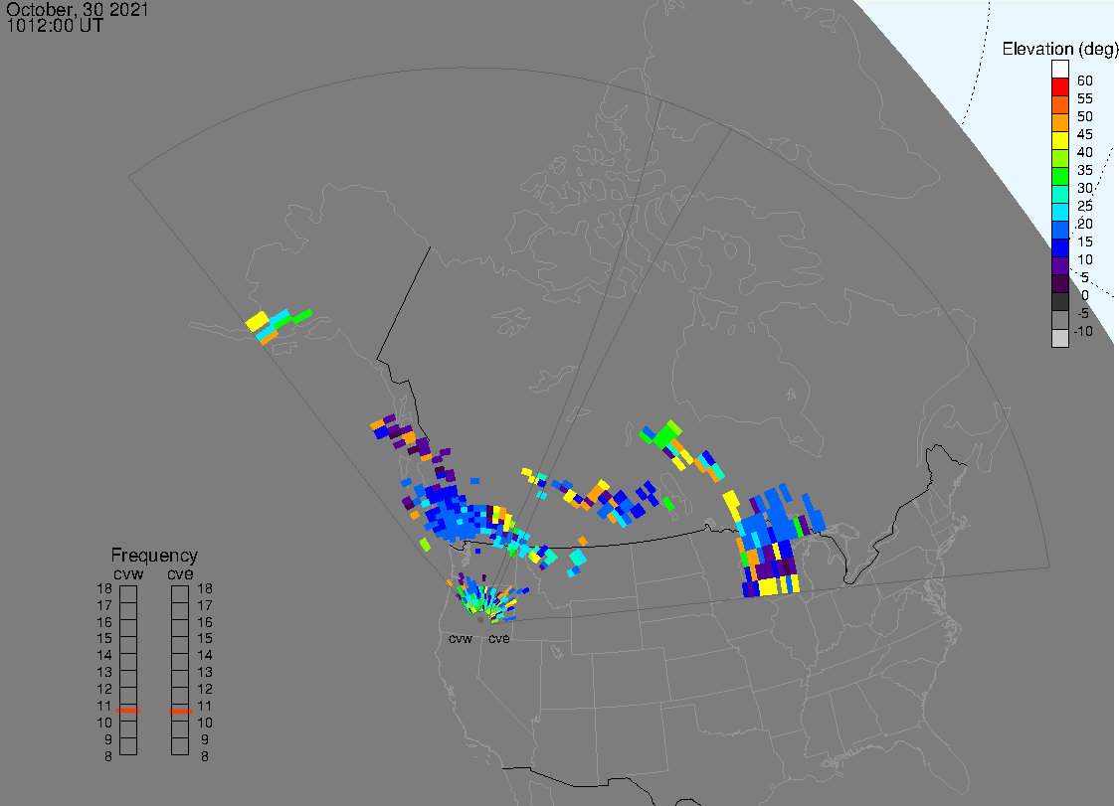The image size is (1119, 806).
Task: Click the dark grey -5–0 degree swatch
Action: pyautogui.click(x=1059, y=302)
